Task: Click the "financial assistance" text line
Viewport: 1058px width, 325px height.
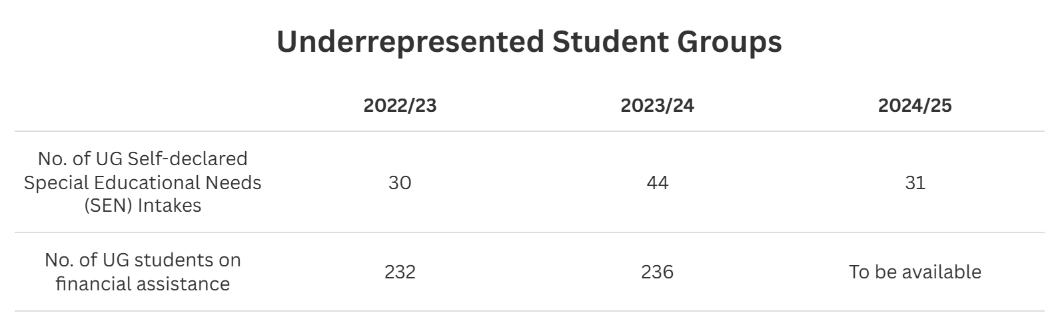Action: coord(143,284)
